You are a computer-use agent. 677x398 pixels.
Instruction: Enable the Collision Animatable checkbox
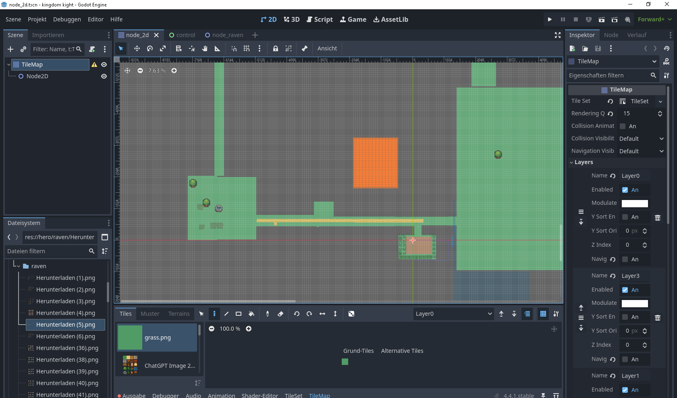[623, 126]
